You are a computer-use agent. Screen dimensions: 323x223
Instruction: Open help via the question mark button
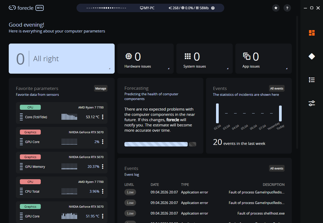(287, 8)
